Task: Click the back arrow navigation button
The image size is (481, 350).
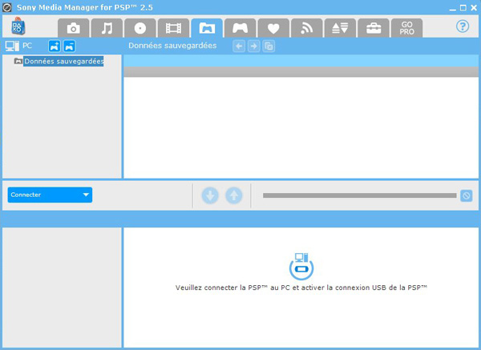Action: (239, 46)
